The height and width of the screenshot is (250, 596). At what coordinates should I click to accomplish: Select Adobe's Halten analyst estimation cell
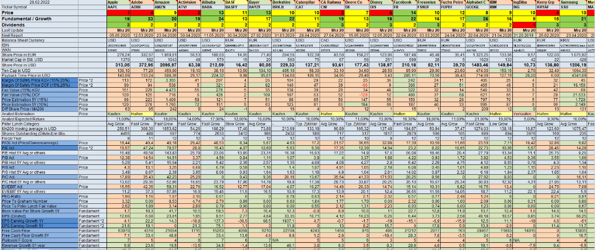tap(142, 114)
